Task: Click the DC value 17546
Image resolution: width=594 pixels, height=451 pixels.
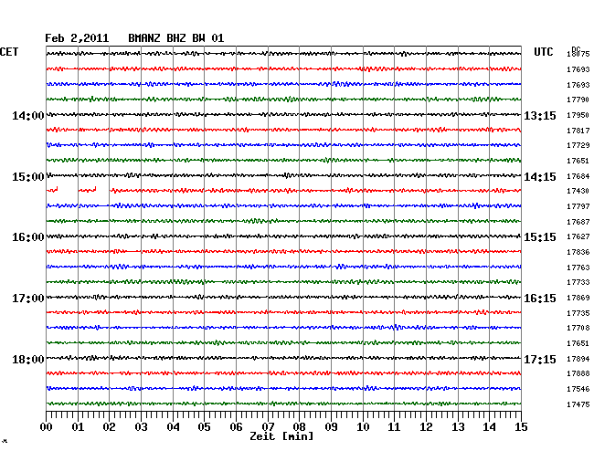Action: (x=578, y=389)
